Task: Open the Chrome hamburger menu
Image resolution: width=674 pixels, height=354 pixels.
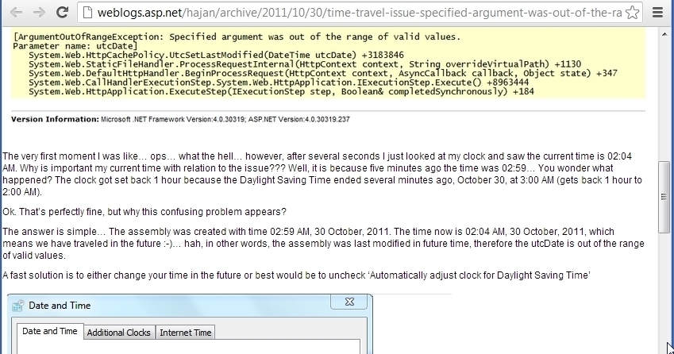Action: (658, 13)
